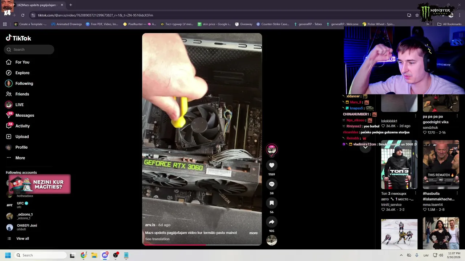Reload the page in Chrome

23,15
